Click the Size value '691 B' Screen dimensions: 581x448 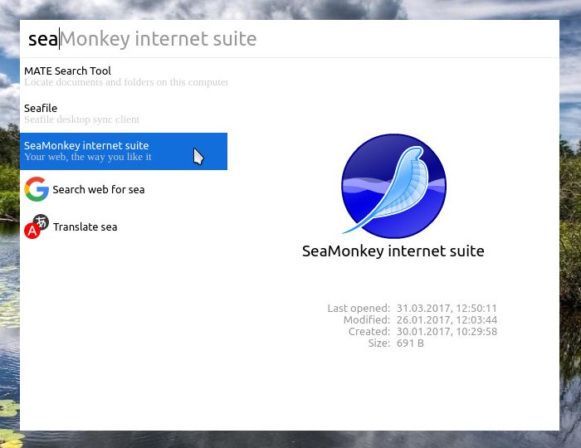pos(410,343)
